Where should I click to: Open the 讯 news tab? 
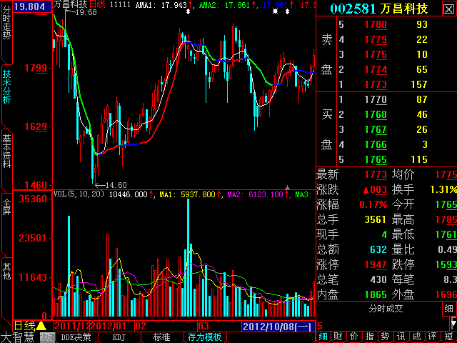[x=401, y=337]
